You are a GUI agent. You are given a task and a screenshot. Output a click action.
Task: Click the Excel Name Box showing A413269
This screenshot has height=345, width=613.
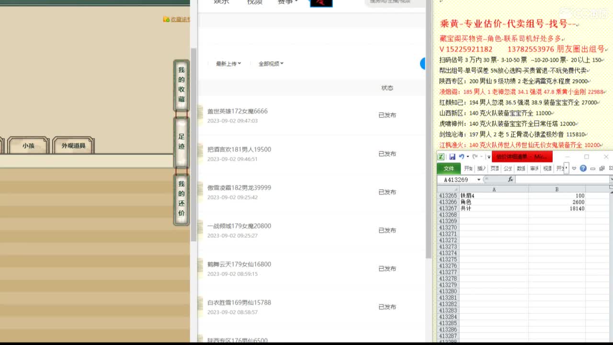click(456, 180)
